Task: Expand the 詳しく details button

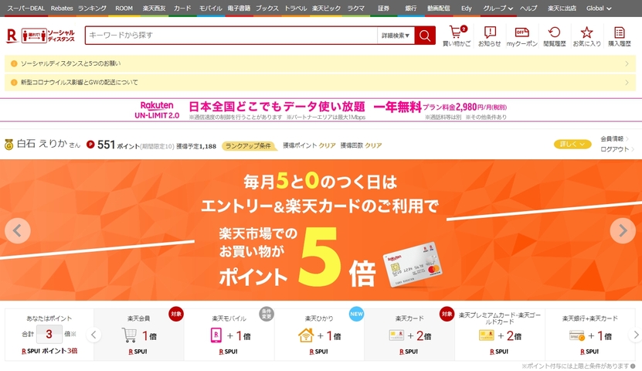Action: click(x=572, y=144)
